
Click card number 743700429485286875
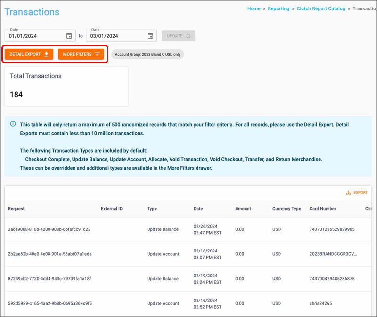point(332,279)
